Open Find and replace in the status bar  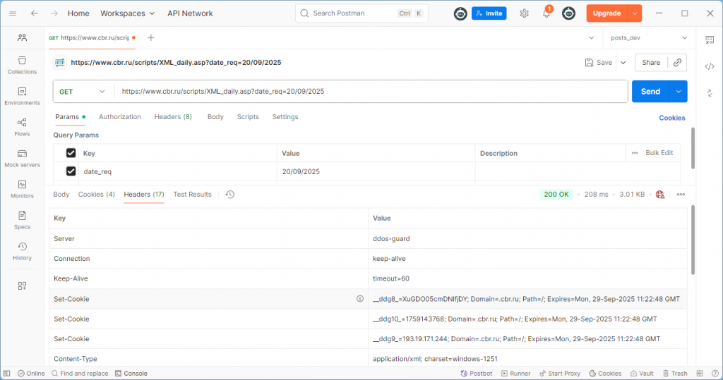pos(80,374)
